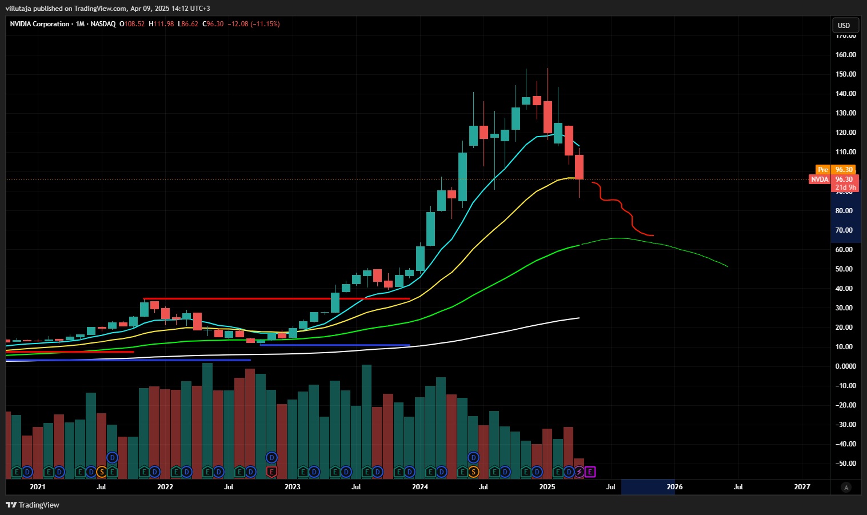
Task: Click the change value −12.08 (−11.15%)
Action: [x=254, y=24]
